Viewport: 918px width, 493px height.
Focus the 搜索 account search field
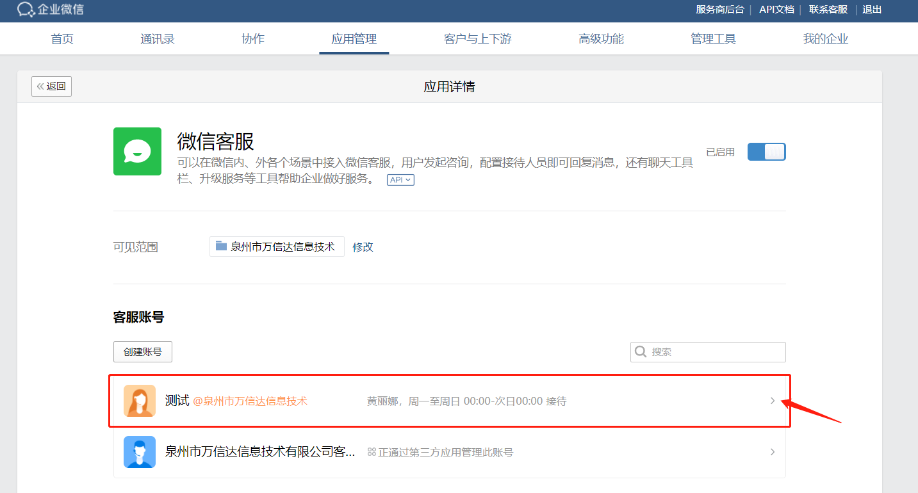714,352
